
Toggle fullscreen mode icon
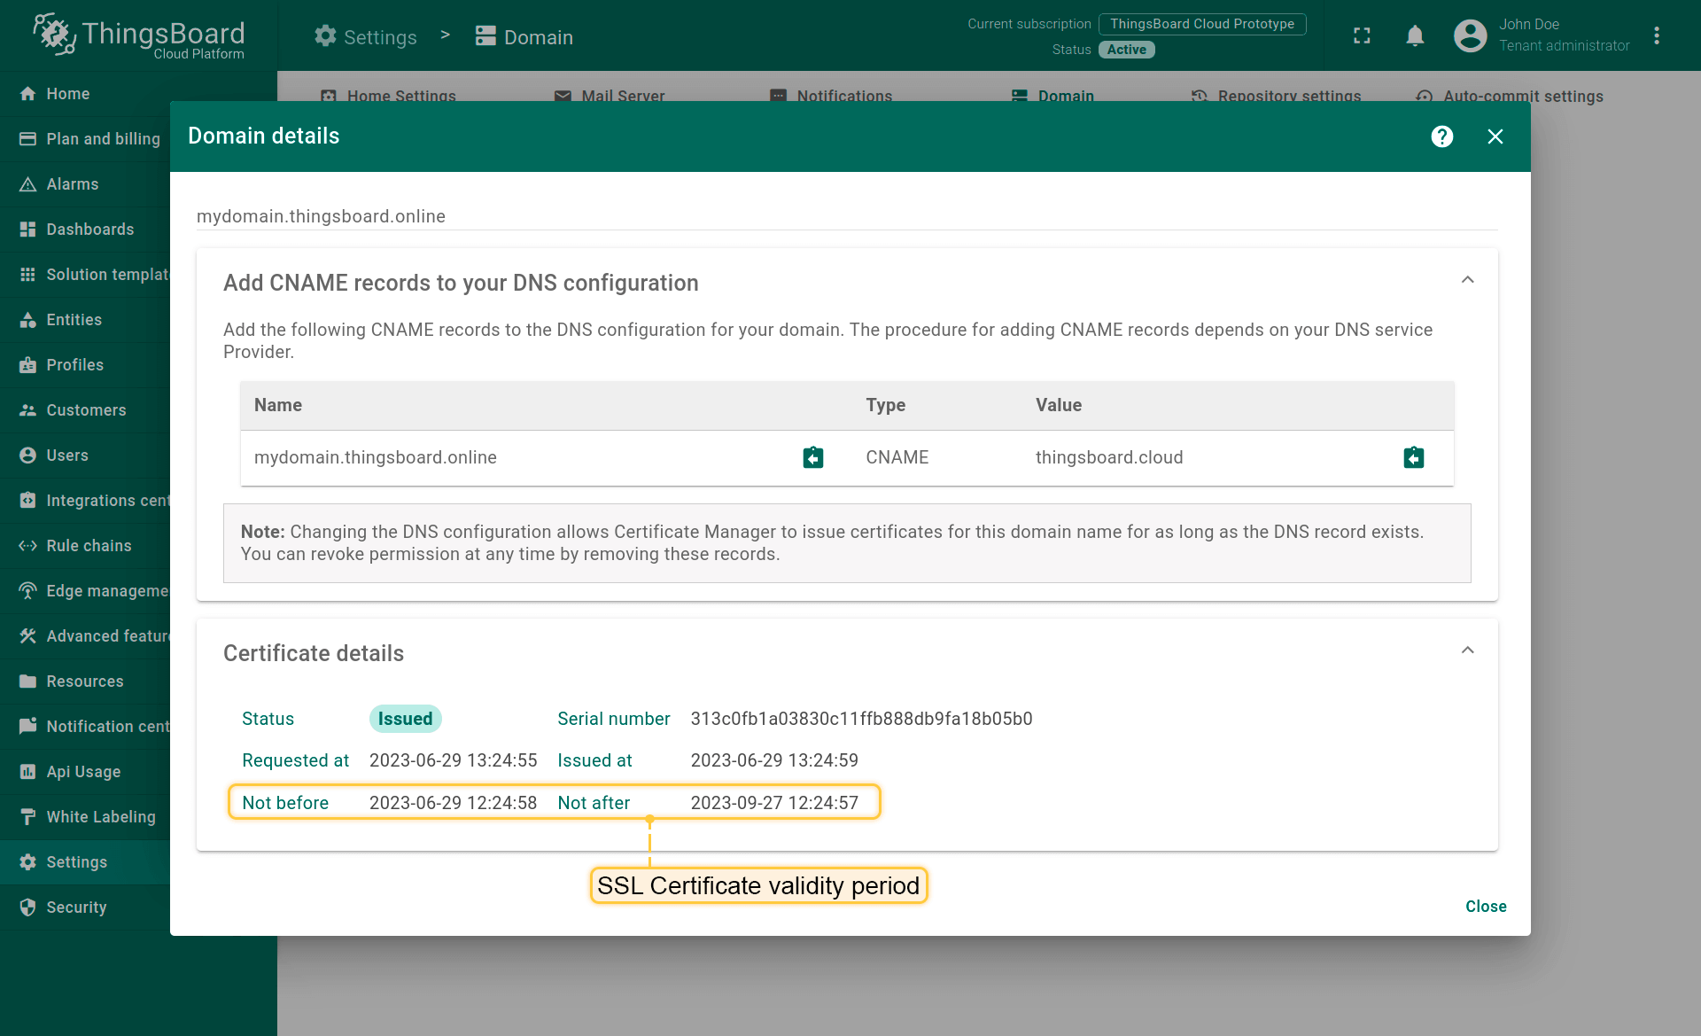point(1362,36)
